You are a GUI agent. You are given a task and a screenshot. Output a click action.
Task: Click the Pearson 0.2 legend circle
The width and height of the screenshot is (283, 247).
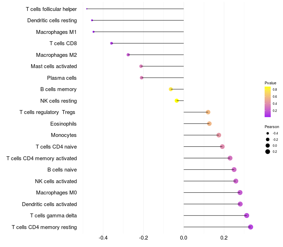point(268,152)
